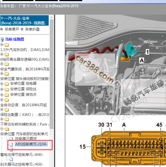Select 6档双离合器变速箱09G text row
166x167 pixels.
25,59
